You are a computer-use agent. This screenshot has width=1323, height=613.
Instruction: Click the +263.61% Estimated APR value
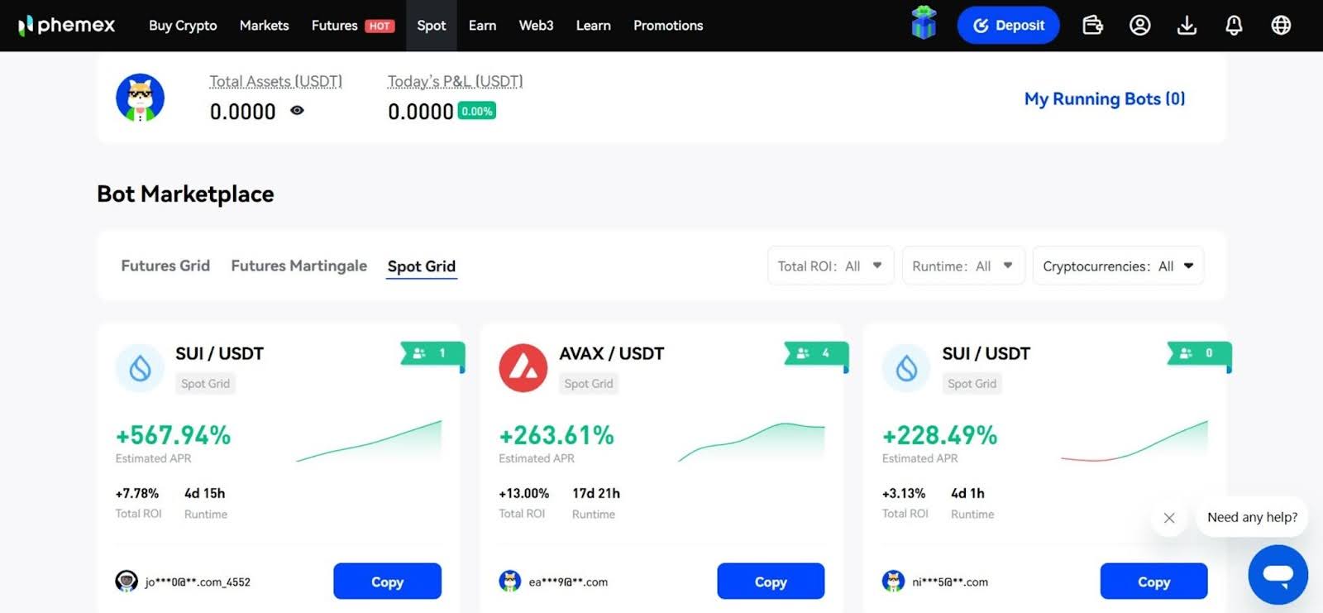click(556, 435)
